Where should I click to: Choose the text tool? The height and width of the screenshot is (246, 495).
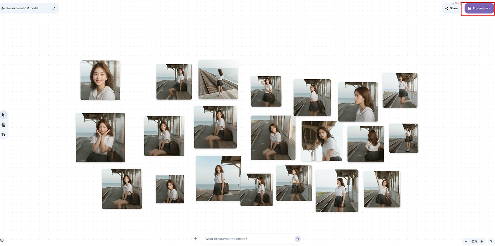click(x=3, y=135)
